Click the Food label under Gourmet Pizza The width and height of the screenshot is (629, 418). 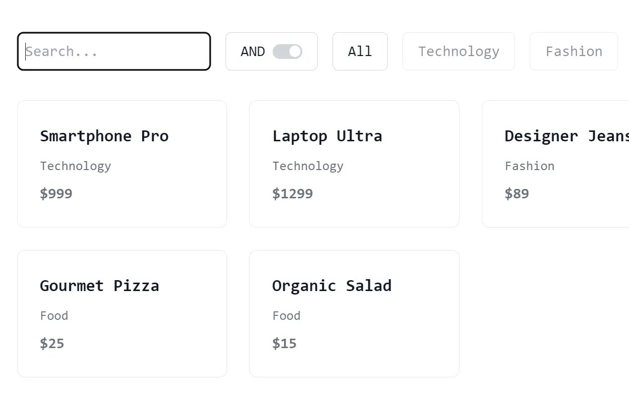(x=54, y=315)
